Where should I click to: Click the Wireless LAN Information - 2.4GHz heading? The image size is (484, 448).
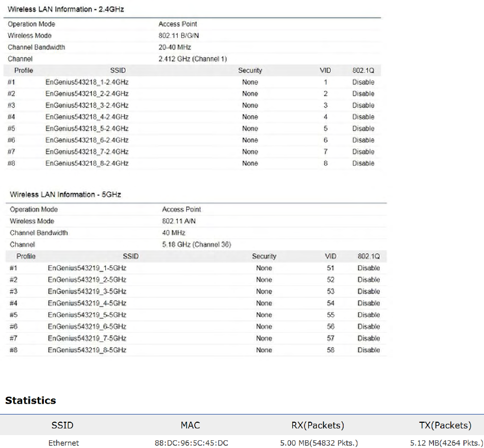pos(66,9)
